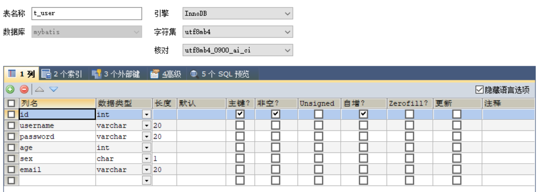Viewport: 538px width, 192px height.
Task: Switch to the 3 个外部键 foreign keys tab
Action: click(x=116, y=74)
